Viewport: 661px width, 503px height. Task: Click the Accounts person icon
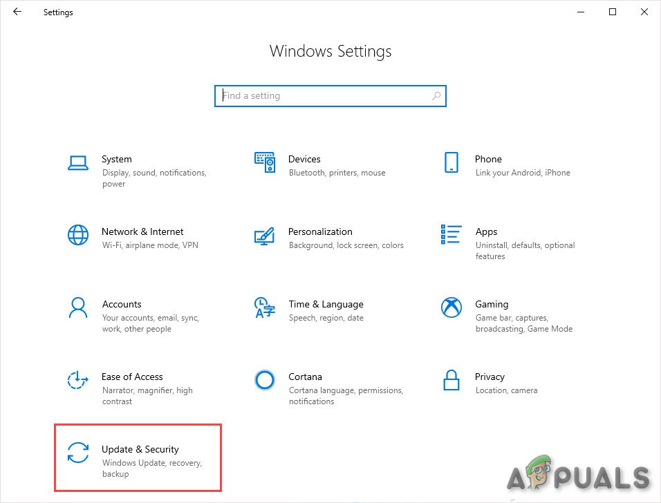[78, 307]
